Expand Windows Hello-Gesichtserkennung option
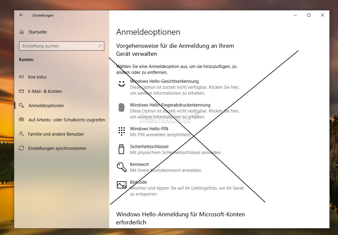The width and height of the screenshot is (338, 235). [x=181, y=87]
